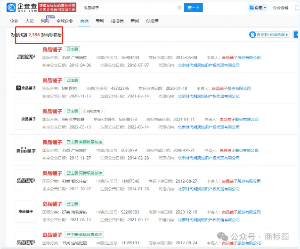The image size is (300, 249).
Task: Expand the 有限文书 tag on third result
Action: [x=94, y=111]
